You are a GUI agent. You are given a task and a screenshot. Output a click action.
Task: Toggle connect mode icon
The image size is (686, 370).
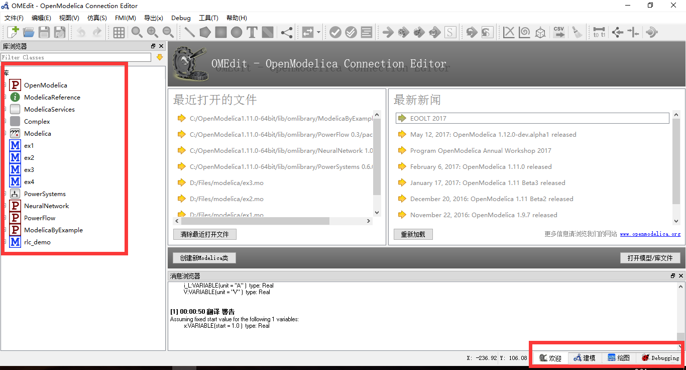tap(287, 33)
